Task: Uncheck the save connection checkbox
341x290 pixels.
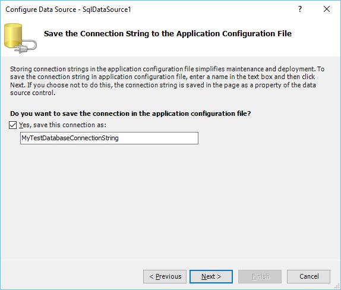Action: point(12,125)
